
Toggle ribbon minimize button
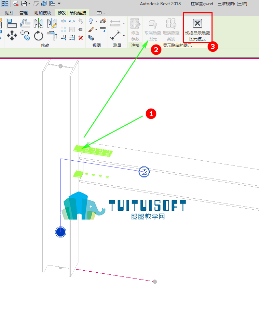(x=99, y=13)
